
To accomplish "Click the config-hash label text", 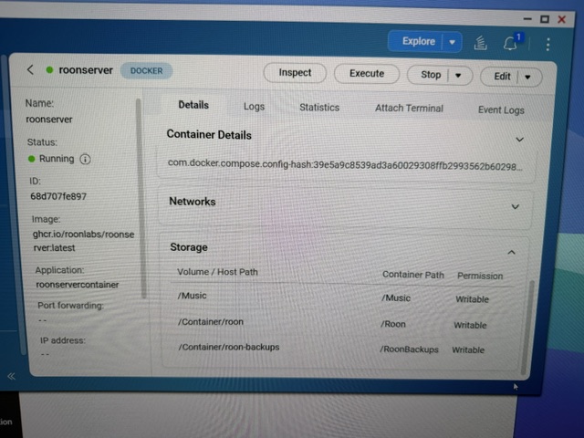I will (x=345, y=165).
